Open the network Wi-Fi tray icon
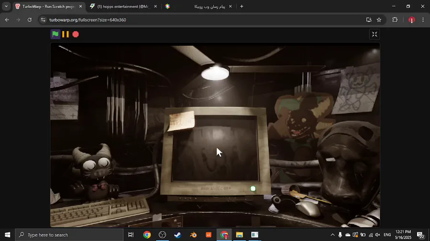The image size is (430, 241). click(370, 235)
